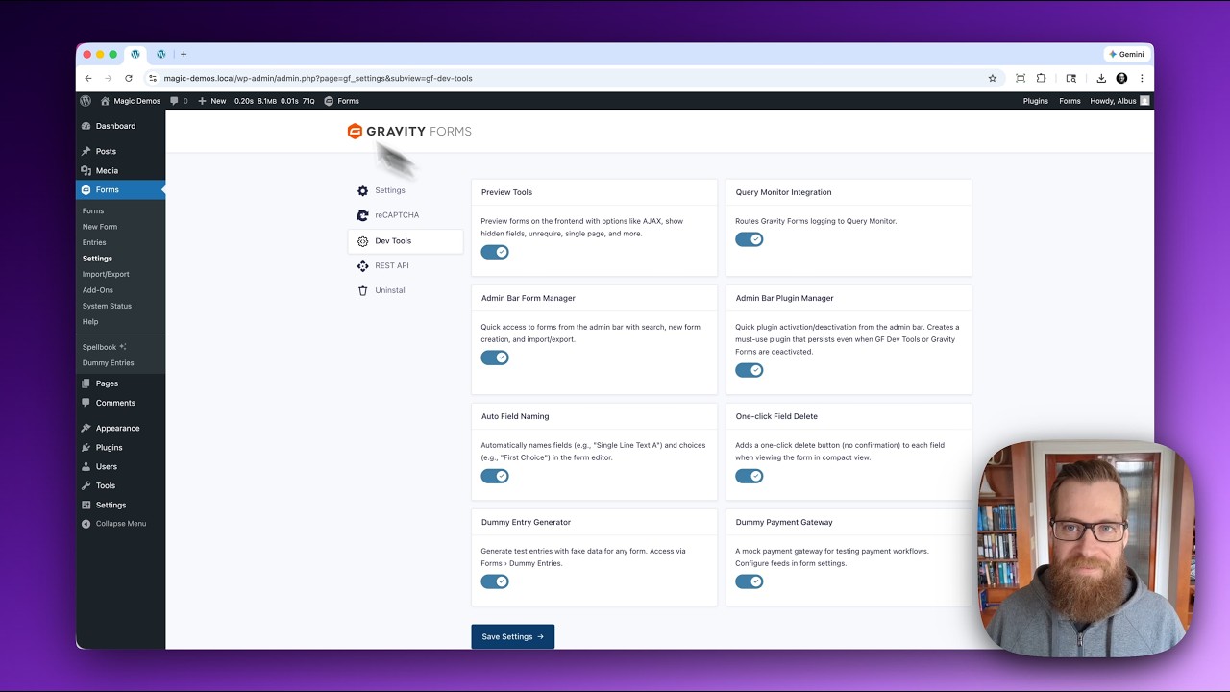Open Add-Ons submenu link
Screen dimensions: 1230x692
pyautogui.click(x=98, y=290)
